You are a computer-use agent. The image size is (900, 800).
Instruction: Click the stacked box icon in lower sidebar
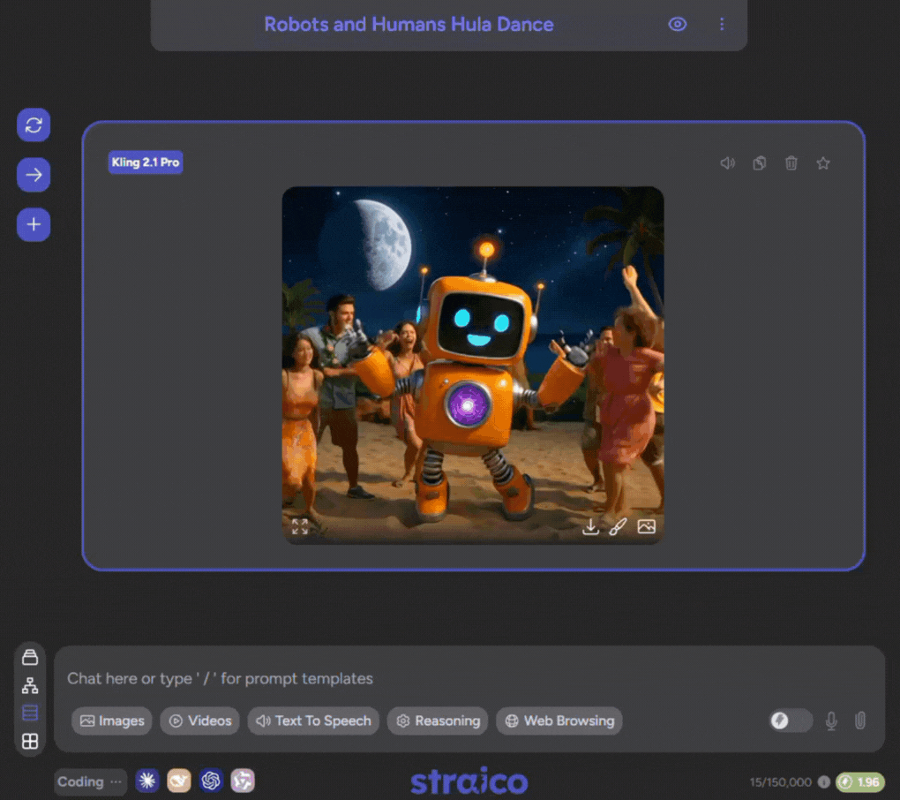[x=30, y=657]
